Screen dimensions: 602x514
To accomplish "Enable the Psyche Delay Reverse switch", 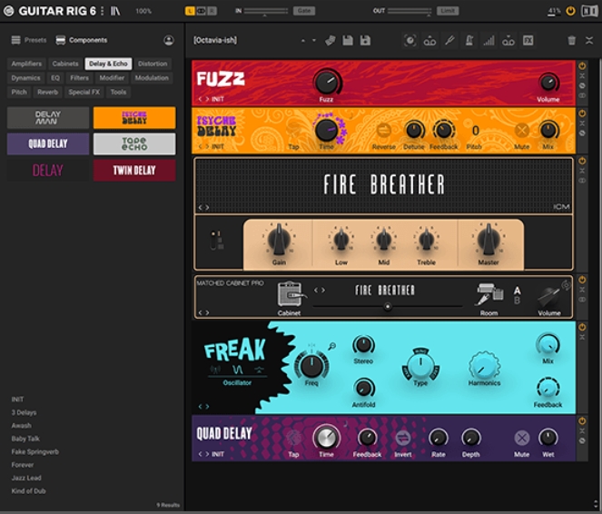I will pyautogui.click(x=383, y=131).
